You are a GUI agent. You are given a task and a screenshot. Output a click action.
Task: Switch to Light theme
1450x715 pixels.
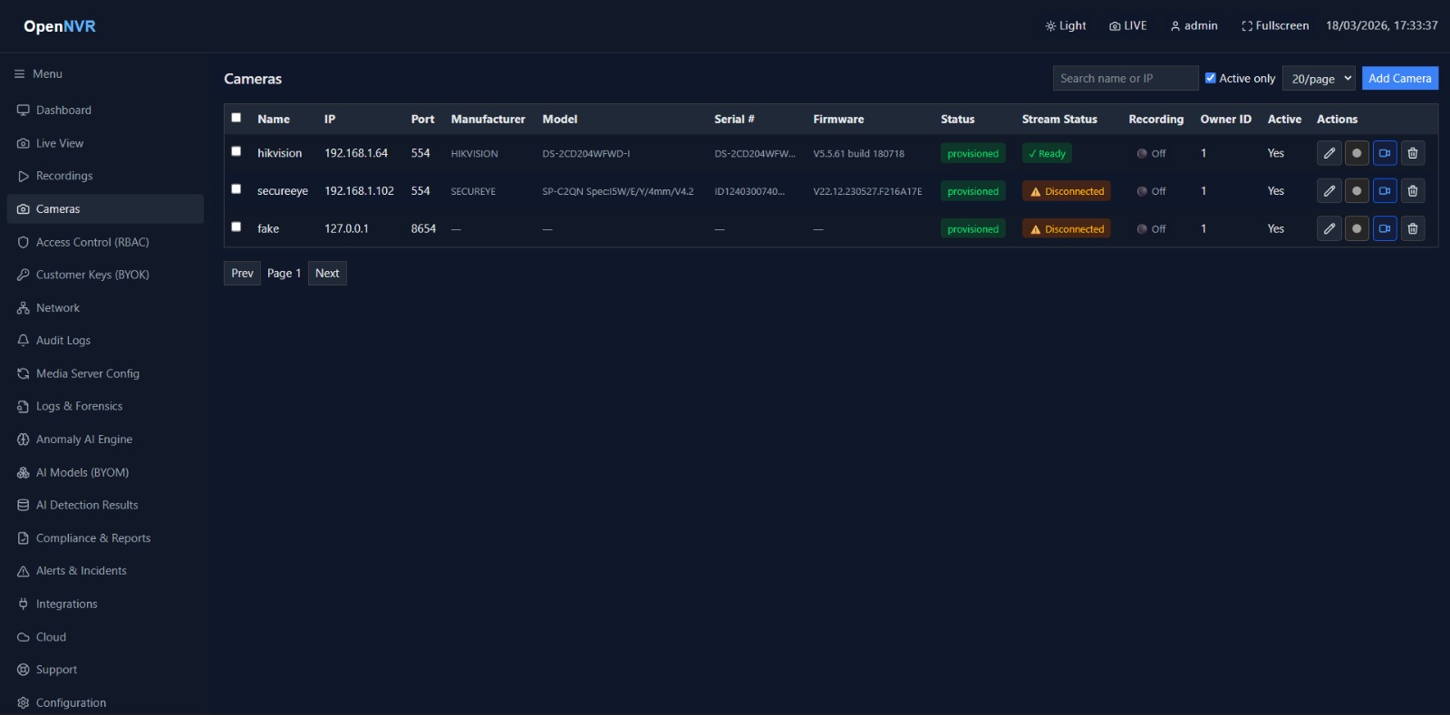pyautogui.click(x=1066, y=26)
